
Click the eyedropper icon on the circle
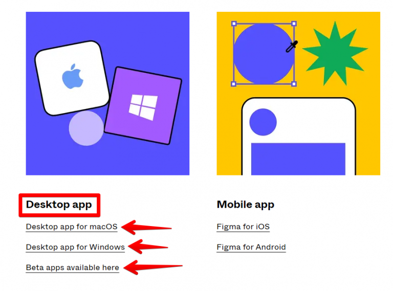click(x=292, y=47)
